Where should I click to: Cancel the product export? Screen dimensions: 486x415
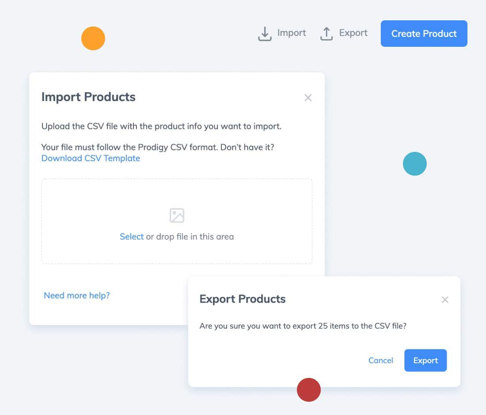tap(380, 361)
